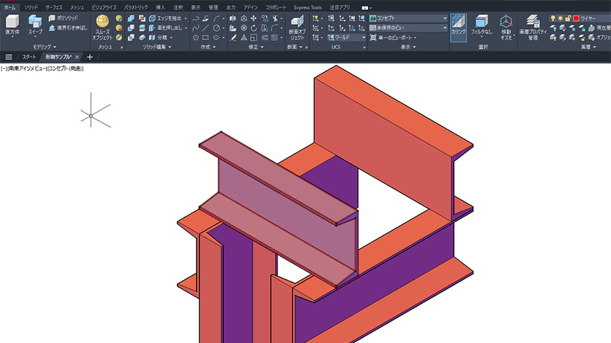Screen dimensions: 611x343
Task: Click the Rotate modify tool
Action: [x=253, y=28]
